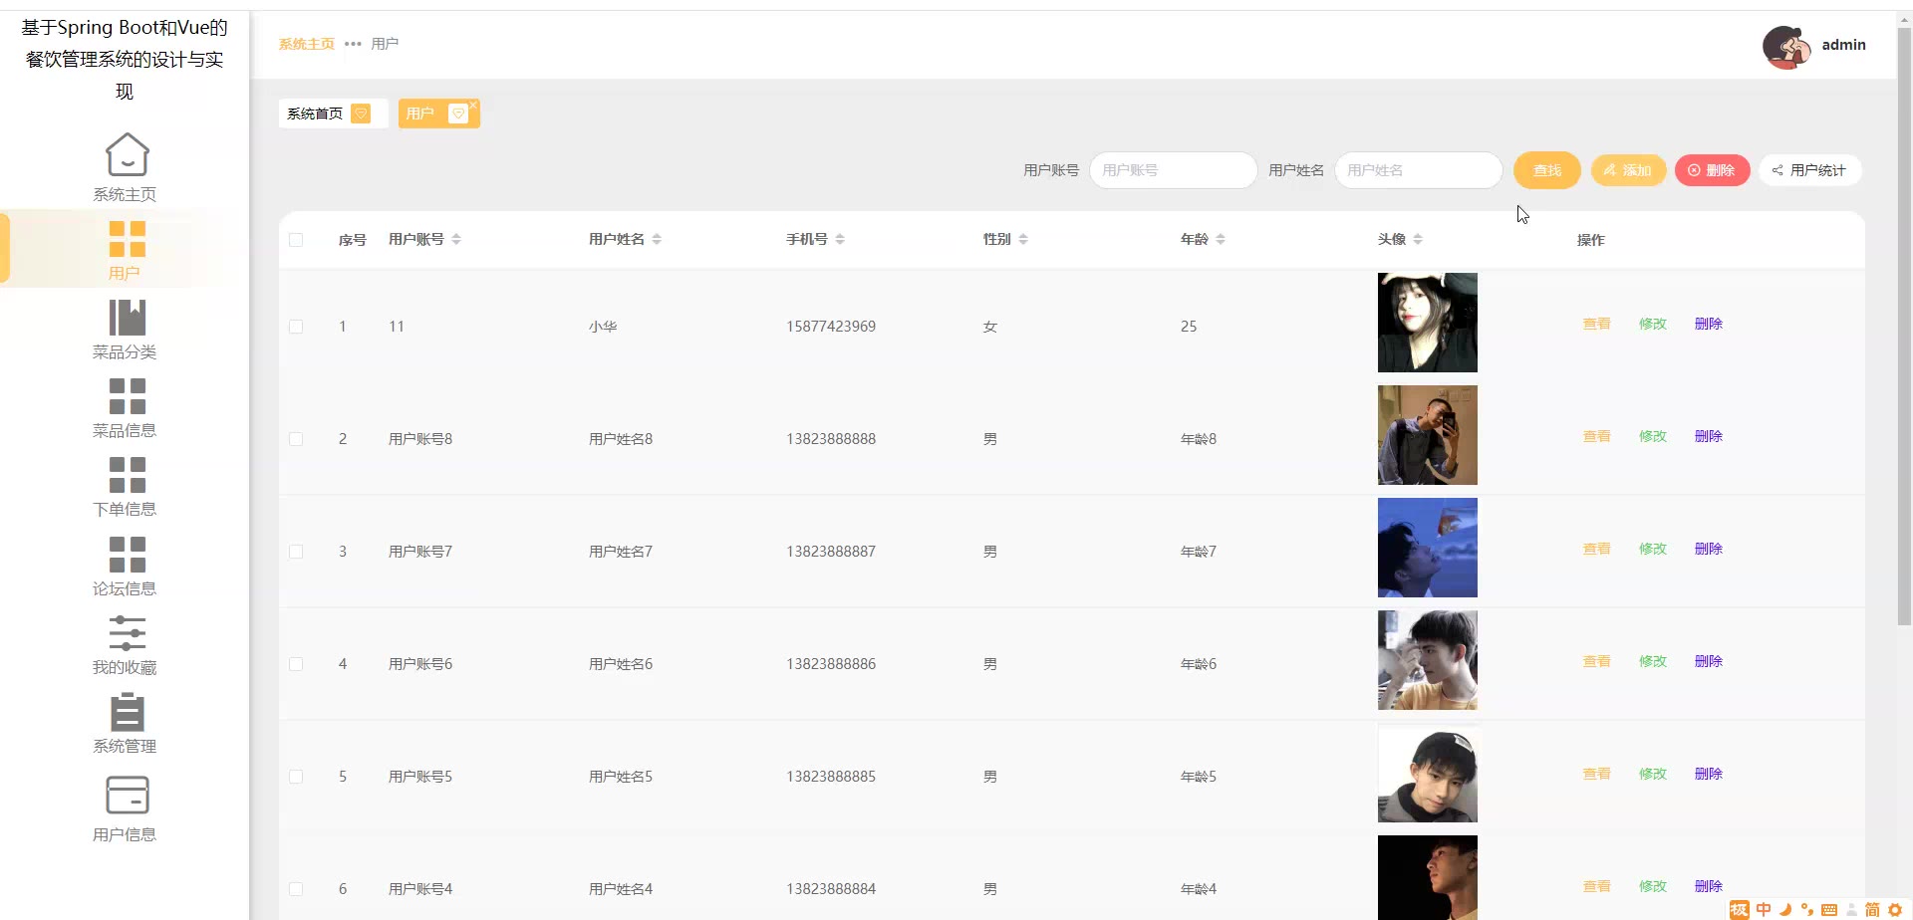Click 修改 for user 用户账号5
This screenshot has width=1913, height=920.
(1652, 774)
